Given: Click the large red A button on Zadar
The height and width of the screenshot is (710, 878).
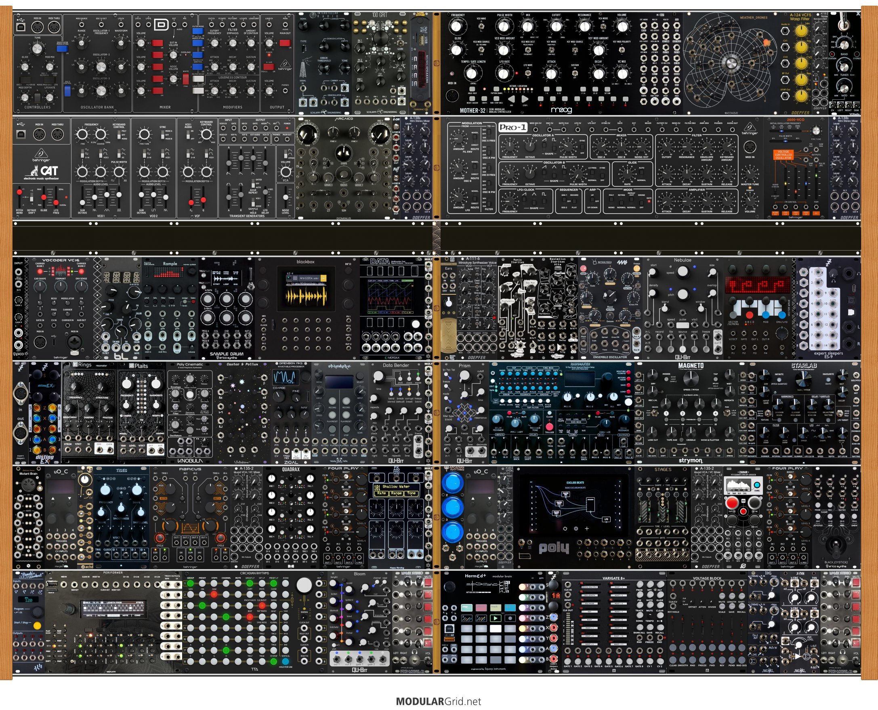Looking at the screenshot, I should coord(732,503).
